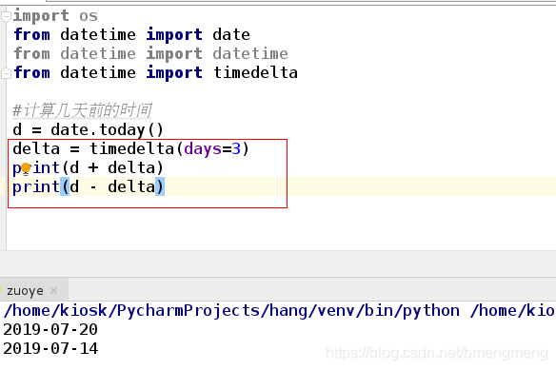Click 'from datetime import date' line
The width and height of the screenshot is (556, 370).
pyautogui.click(x=131, y=35)
